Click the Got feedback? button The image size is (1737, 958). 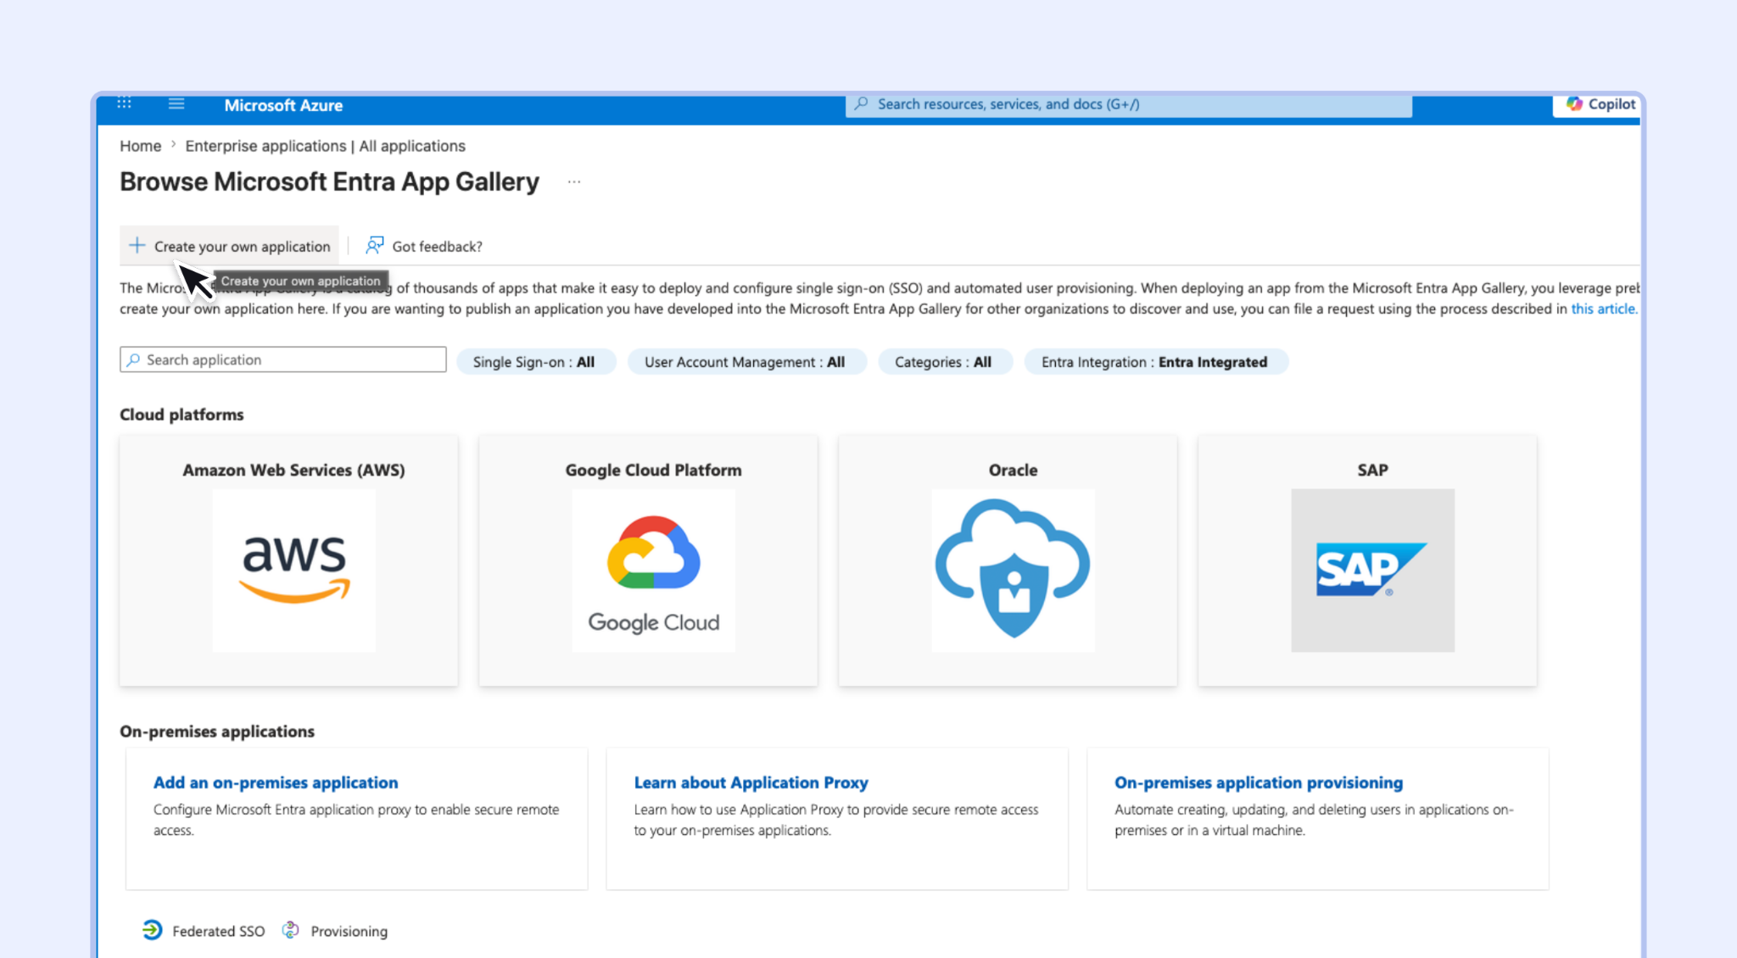(424, 246)
